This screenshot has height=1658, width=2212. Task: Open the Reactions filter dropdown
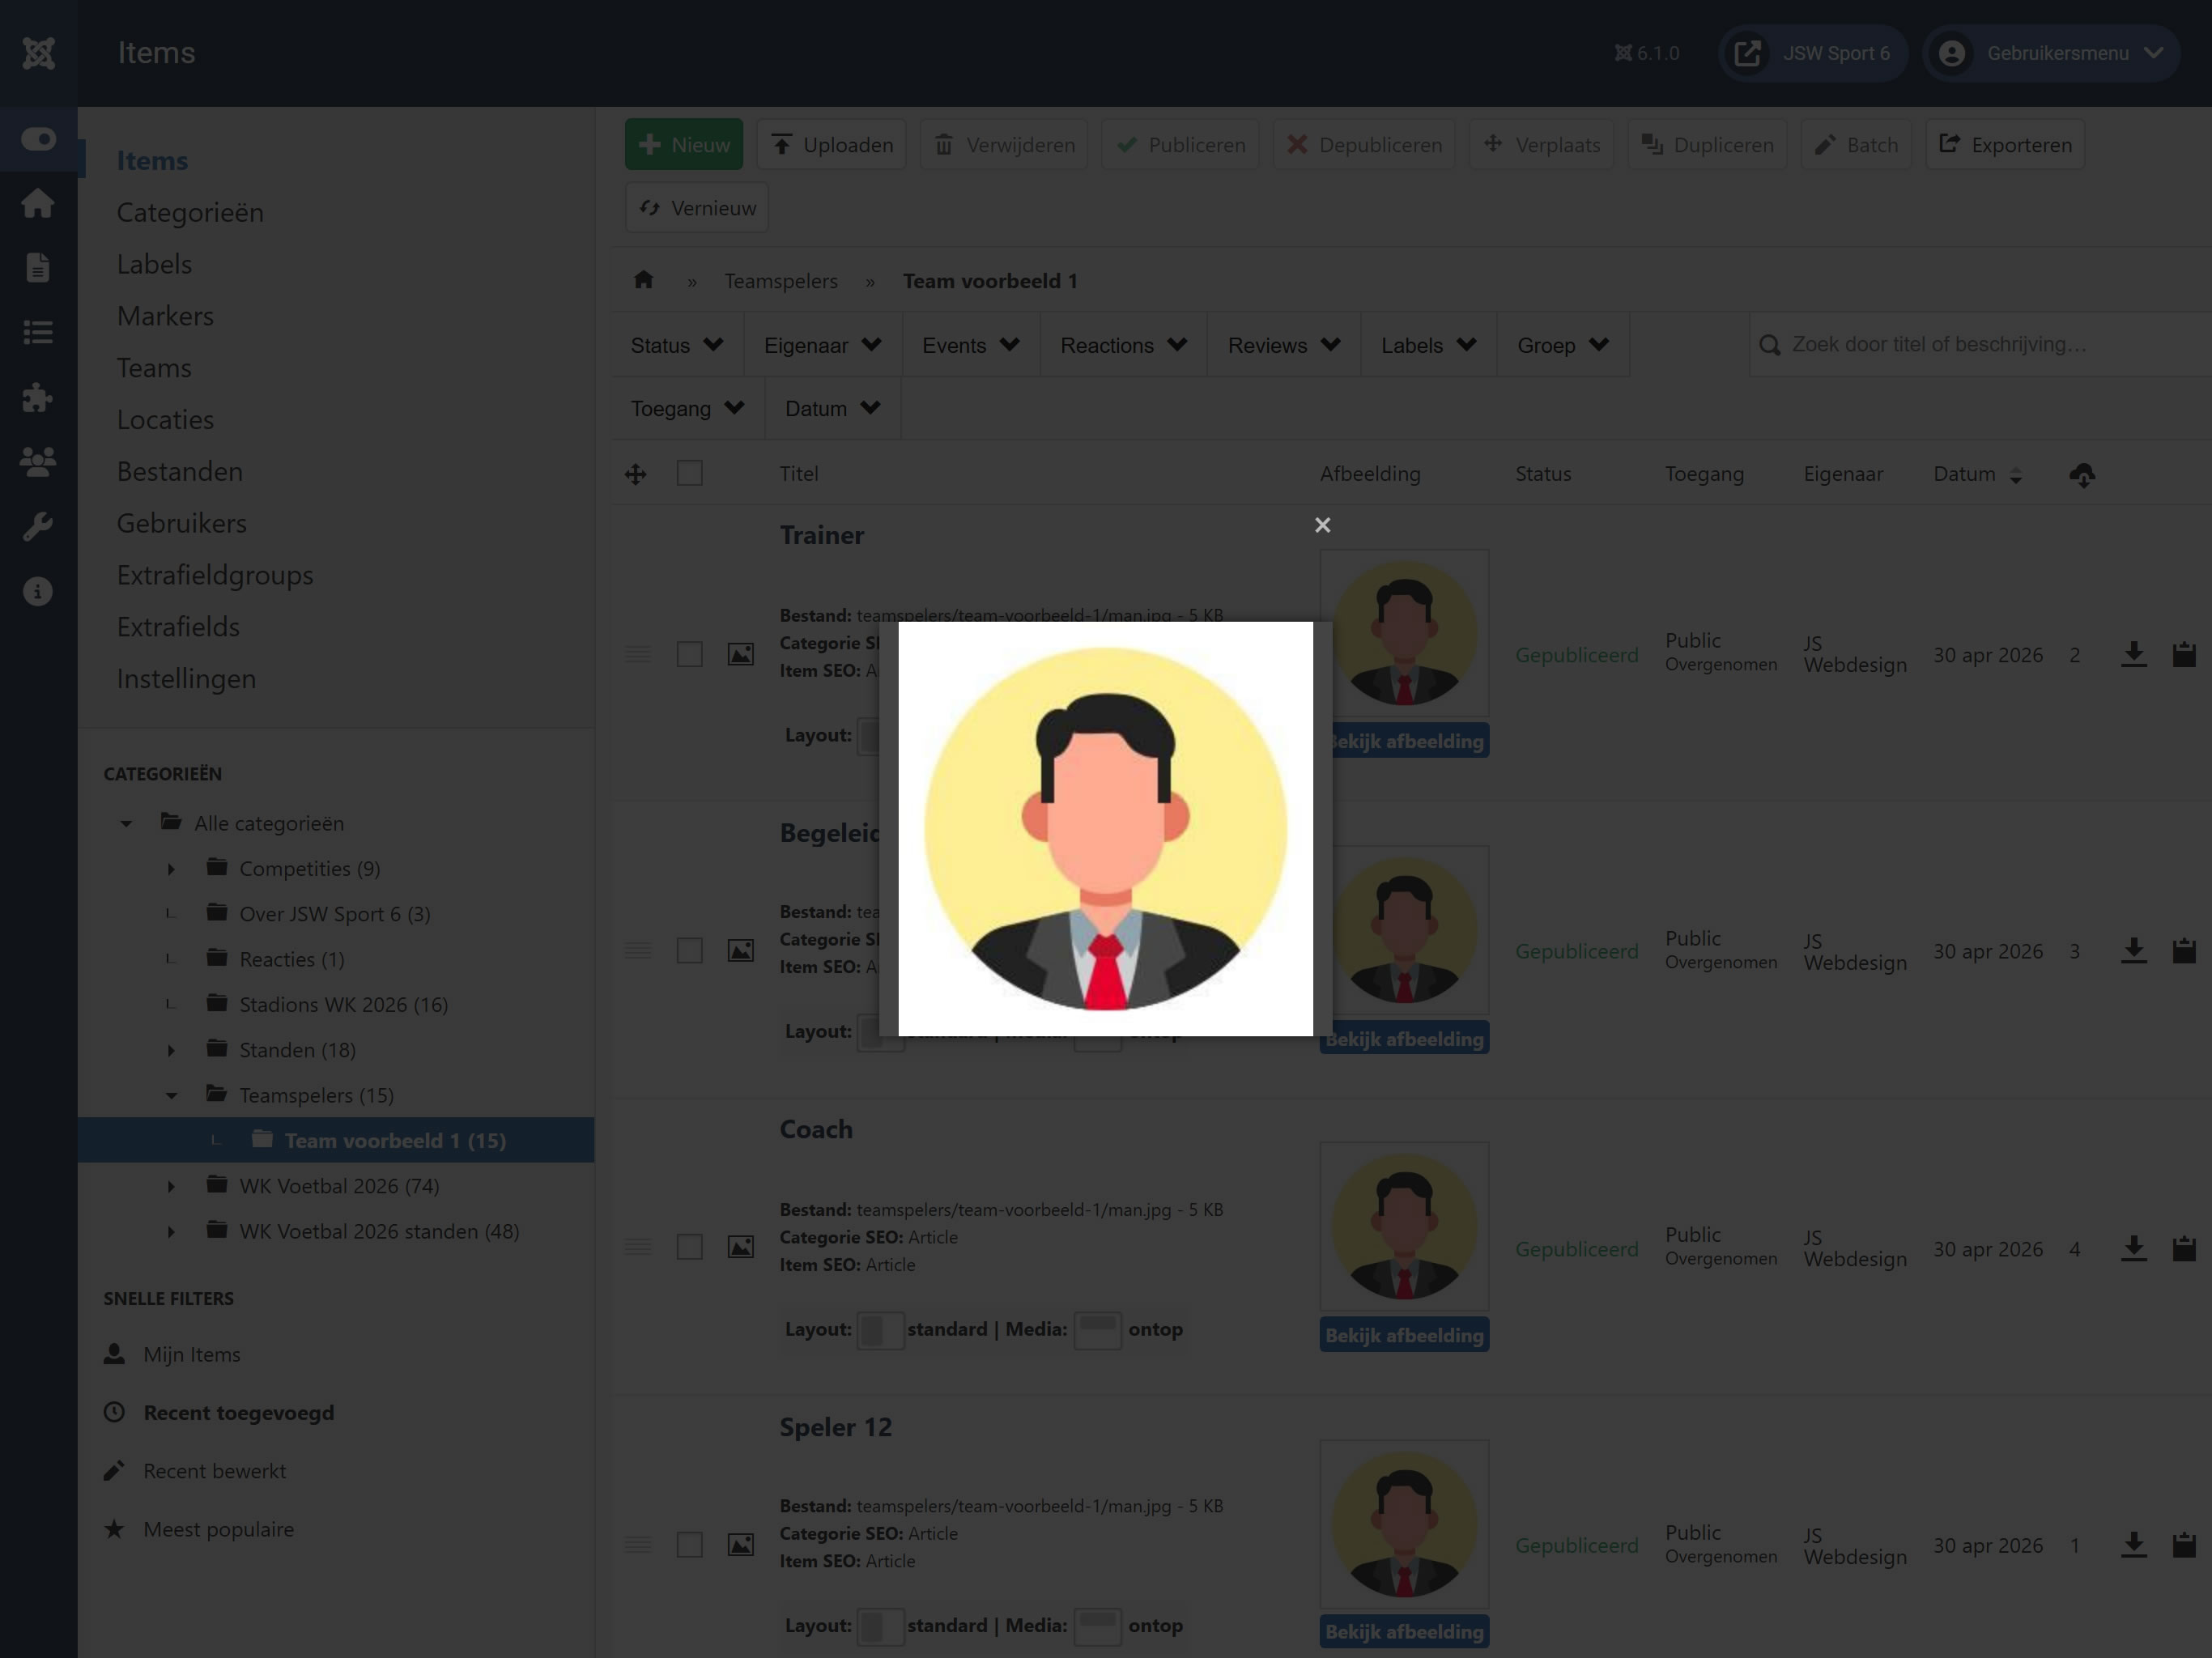(1124, 345)
